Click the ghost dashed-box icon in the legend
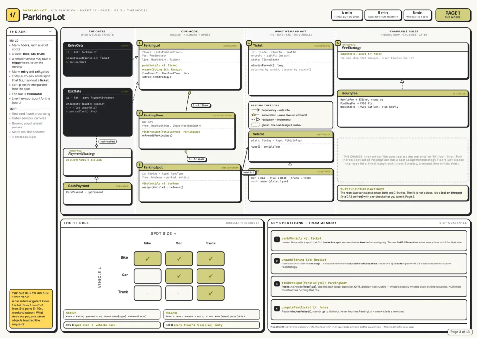477x338 pixels. pos(256,125)
